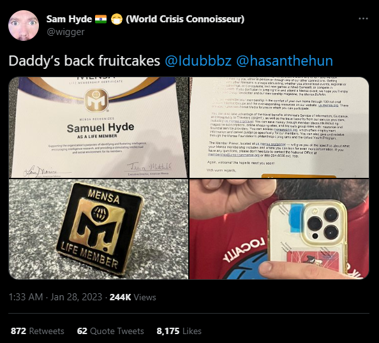View the 244K Views analytics
This screenshot has height=343, width=379.
pyautogui.click(x=133, y=297)
